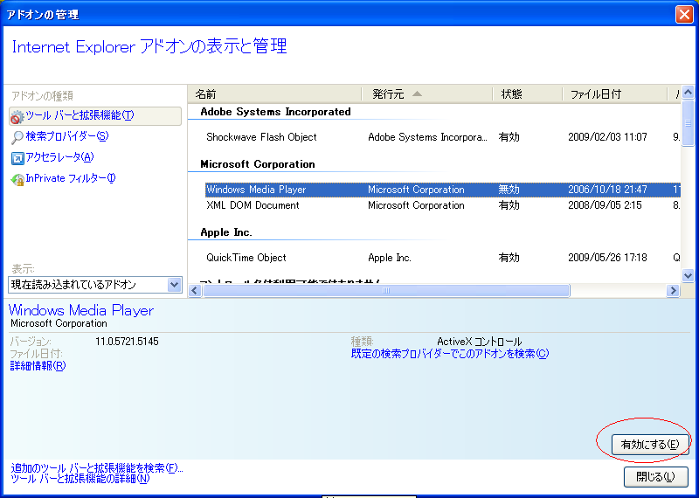Click the search providers magnifier icon

tap(17, 137)
